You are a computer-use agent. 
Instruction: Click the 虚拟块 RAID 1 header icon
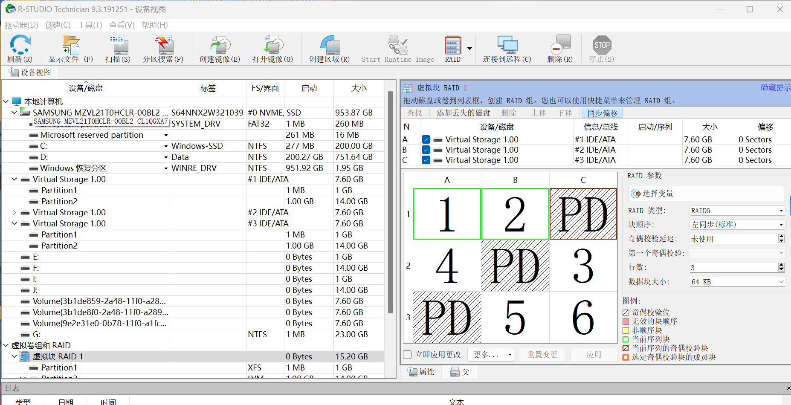coord(408,88)
